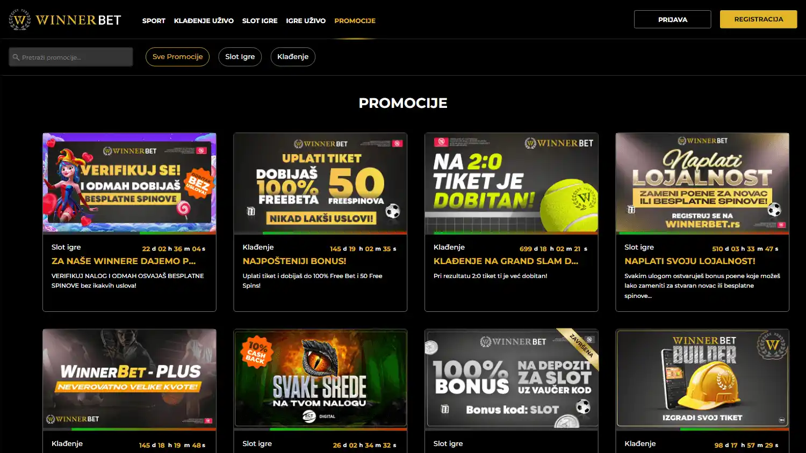Click the 145 d 18 h 19 m countdown timer
The image size is (806, 453).
point(172,445)
